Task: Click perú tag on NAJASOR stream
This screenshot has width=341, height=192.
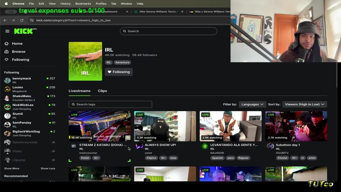Action: (230, 158)
